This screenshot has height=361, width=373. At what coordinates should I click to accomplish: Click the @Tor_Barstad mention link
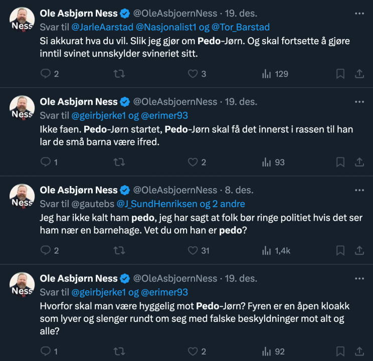click(x=242, y=27)
